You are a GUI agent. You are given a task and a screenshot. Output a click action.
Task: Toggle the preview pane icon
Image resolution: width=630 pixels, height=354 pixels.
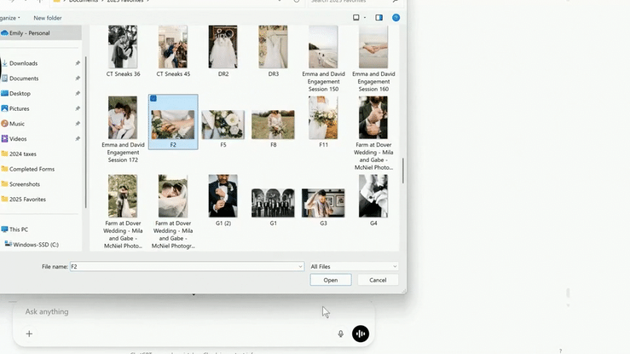tap(379, 18)
